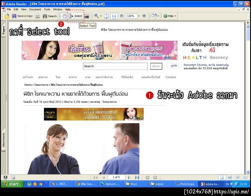The image size is (251, 196).
Task: Click the '1 of 5' page number field
Action: (116, 177)
